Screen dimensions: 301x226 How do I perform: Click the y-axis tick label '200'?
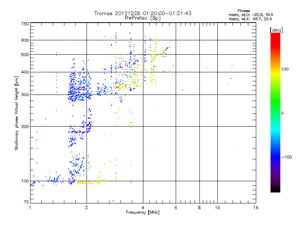[25, 127]
